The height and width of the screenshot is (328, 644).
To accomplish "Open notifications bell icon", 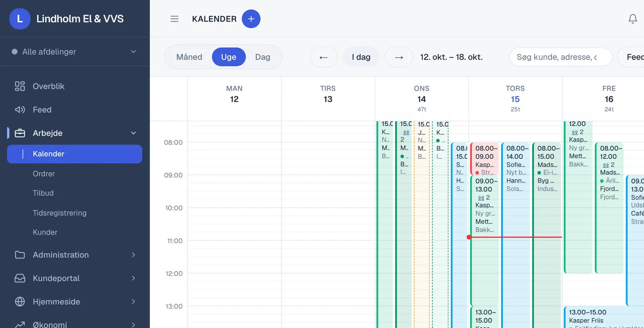I will (633, 19).
